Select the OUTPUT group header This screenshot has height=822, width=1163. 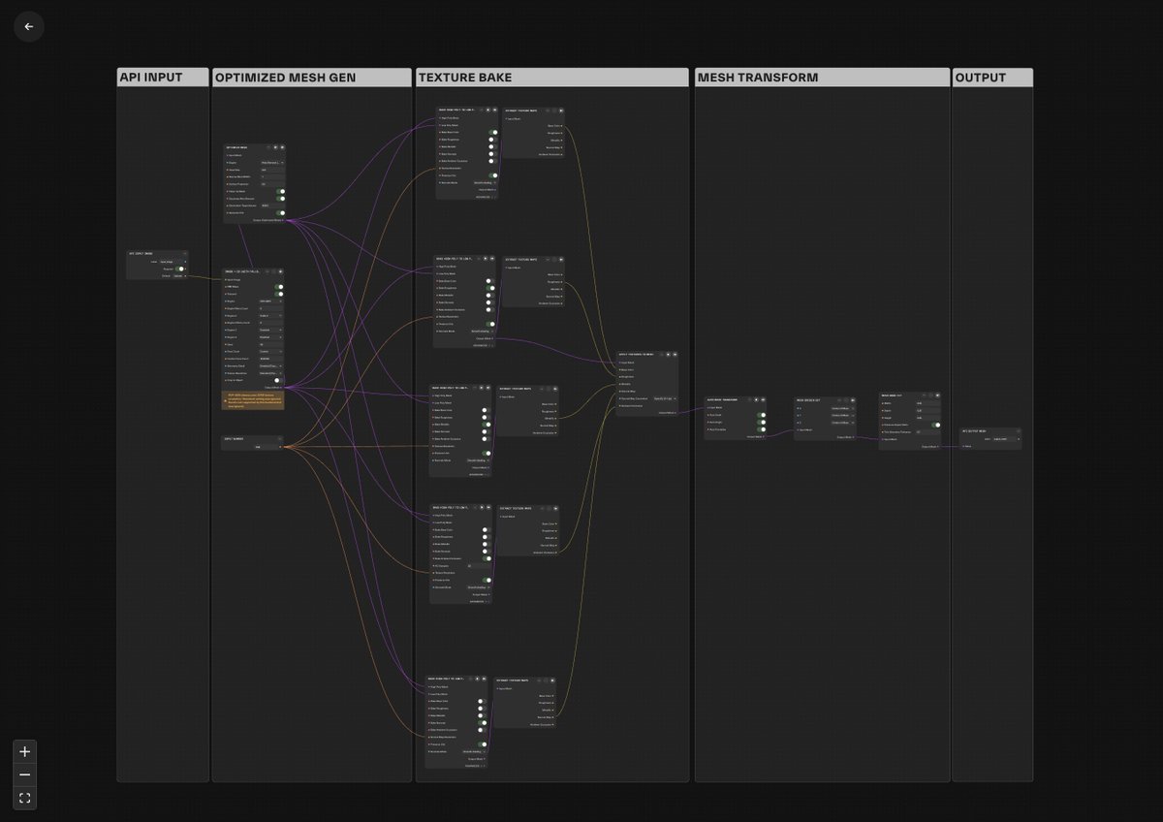[992, 78]
